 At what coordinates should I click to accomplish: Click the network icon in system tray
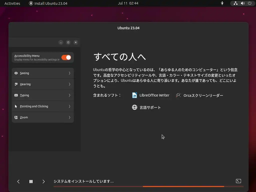[x=235, y=3]
